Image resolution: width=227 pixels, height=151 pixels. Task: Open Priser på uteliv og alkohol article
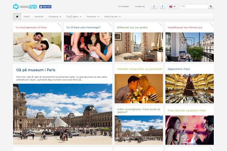pyautogui.click(x=187, y=111)
